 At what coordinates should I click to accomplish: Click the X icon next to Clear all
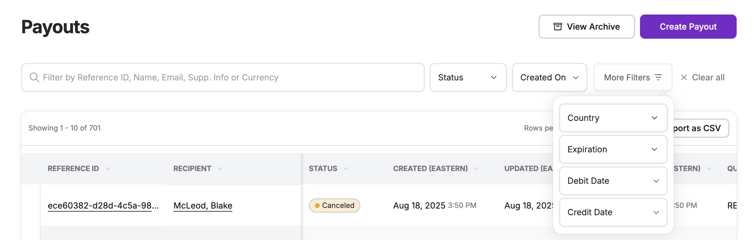tap(684, 77)
